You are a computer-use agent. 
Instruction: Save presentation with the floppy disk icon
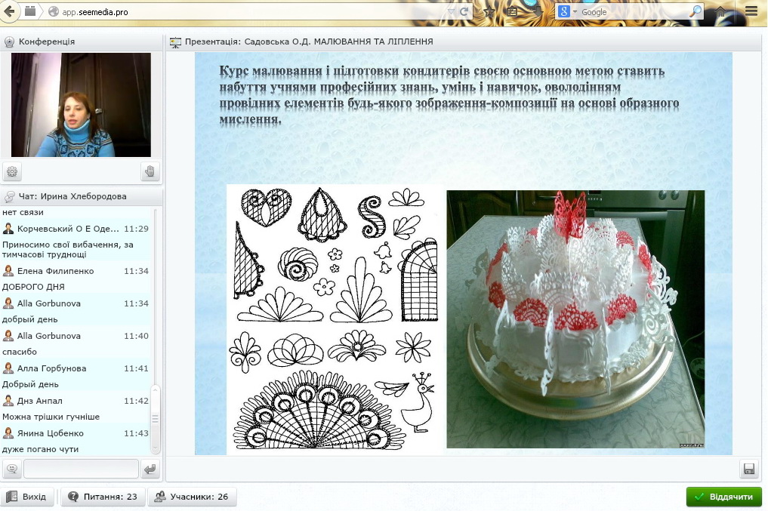(x=749, y=469)
